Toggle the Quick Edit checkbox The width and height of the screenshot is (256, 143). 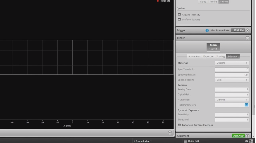(x=185, y=141)
